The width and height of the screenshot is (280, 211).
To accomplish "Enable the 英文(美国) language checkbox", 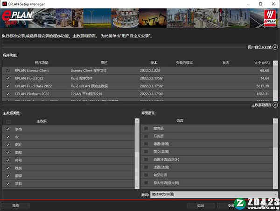I will point(146,152).
